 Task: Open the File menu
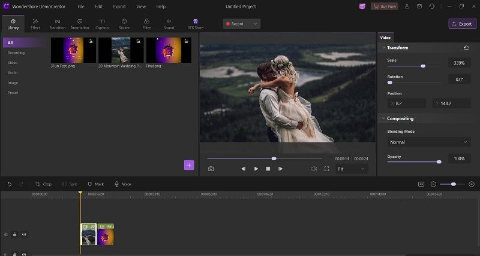pos(81,7)
